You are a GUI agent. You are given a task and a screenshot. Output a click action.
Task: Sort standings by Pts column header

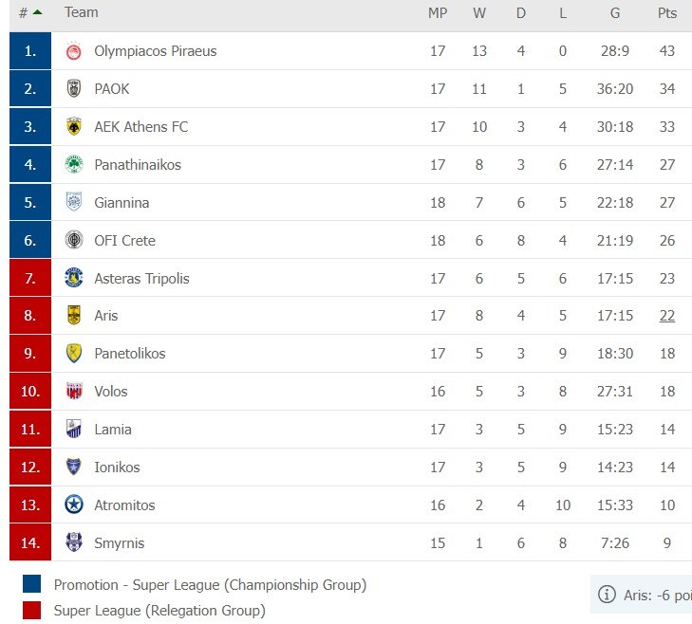[667, 13]
